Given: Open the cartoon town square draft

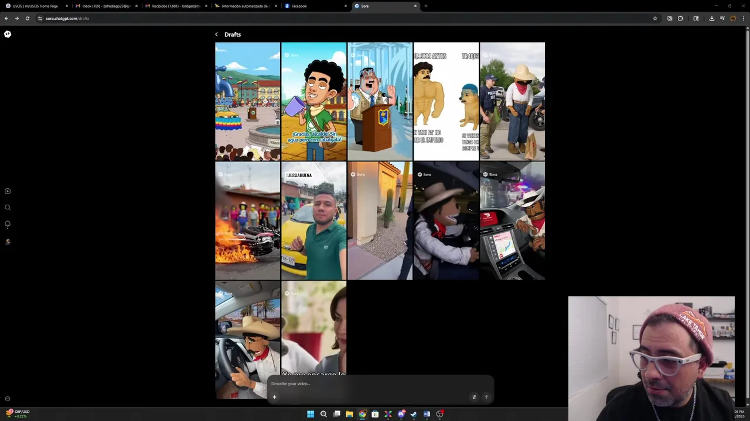Looking at the screenshot, I should click(247, 101).
